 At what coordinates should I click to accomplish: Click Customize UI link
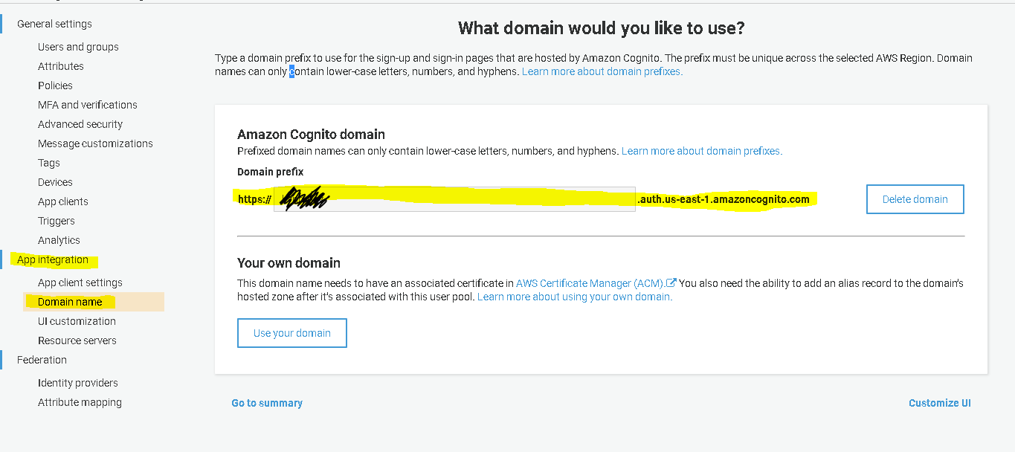[x=940, y=403]
